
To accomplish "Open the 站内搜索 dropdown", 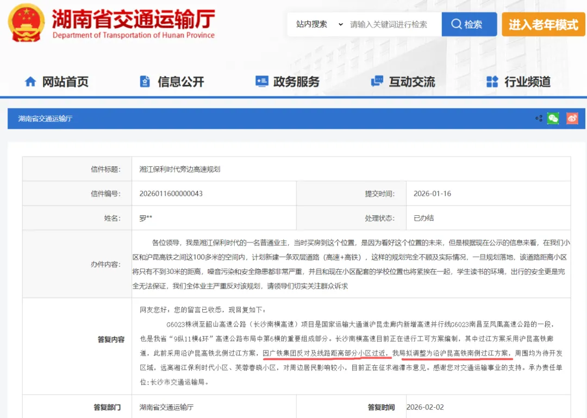I will (x=320, y=24).
